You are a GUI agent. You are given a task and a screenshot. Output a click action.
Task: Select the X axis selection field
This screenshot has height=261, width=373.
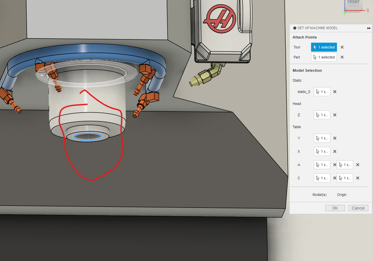[x=322, y=151]
